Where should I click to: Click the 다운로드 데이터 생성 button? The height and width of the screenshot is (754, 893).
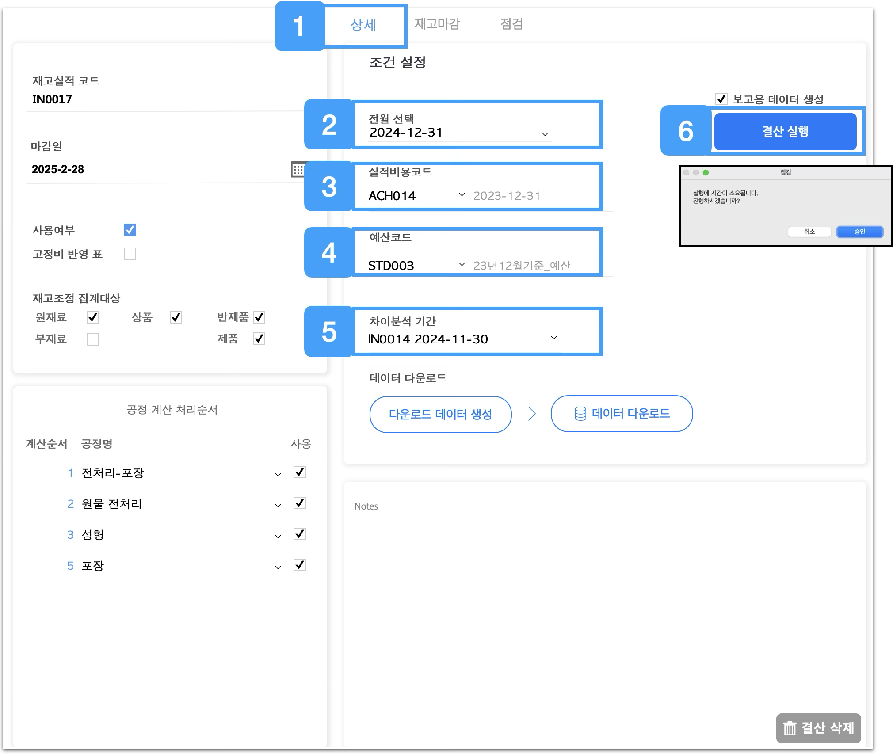tap(440, 415)
